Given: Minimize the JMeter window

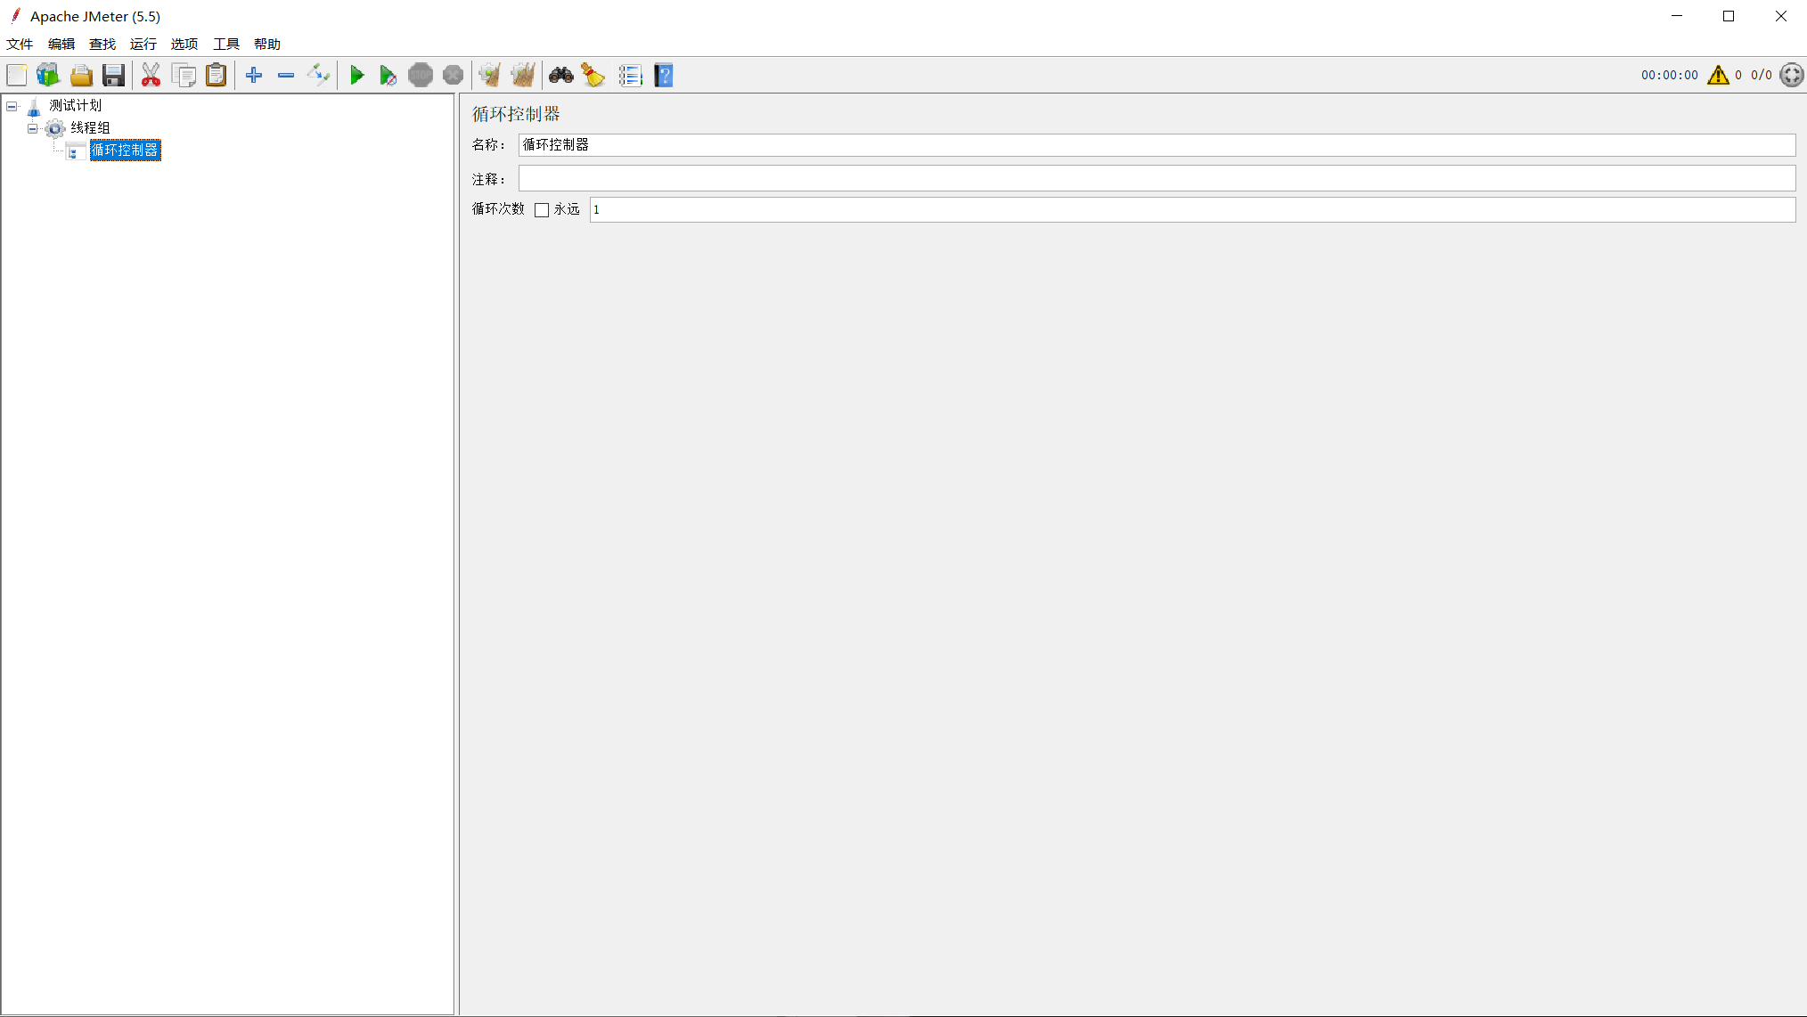Looking at the screenshot, I should [1677, 16].
